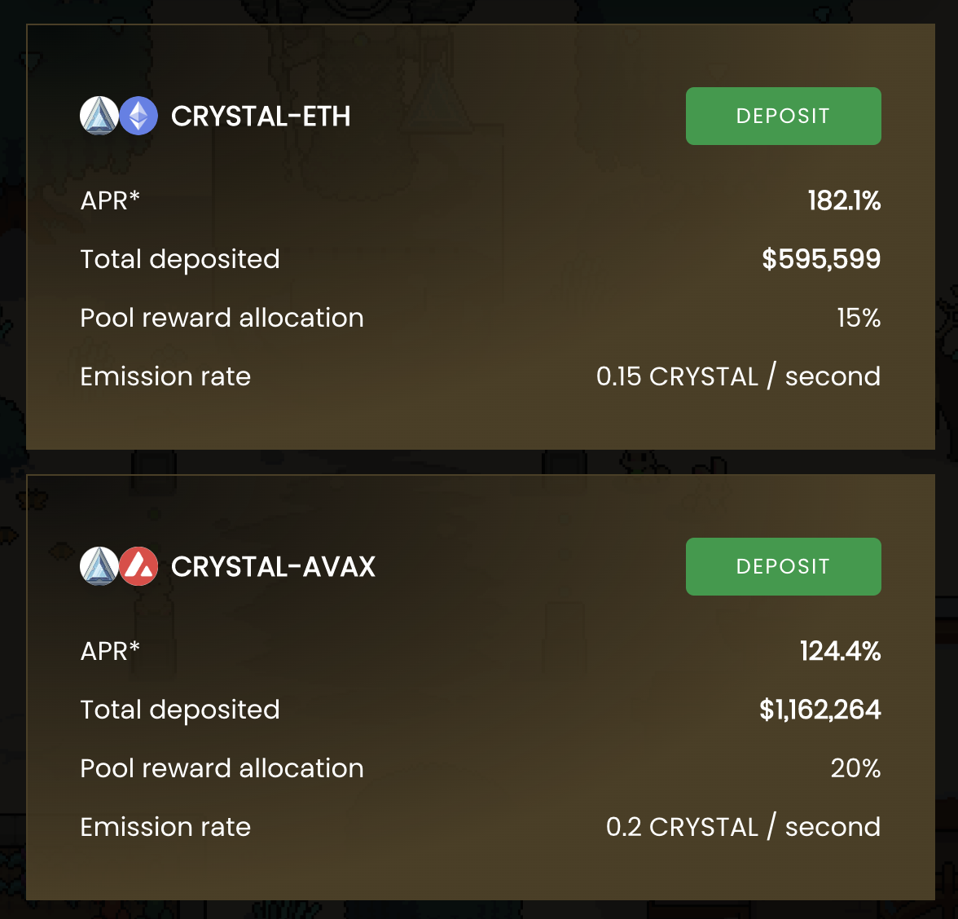Click the $1,162,264 total deposited amount
958x919 pixels.
(820, 710)
